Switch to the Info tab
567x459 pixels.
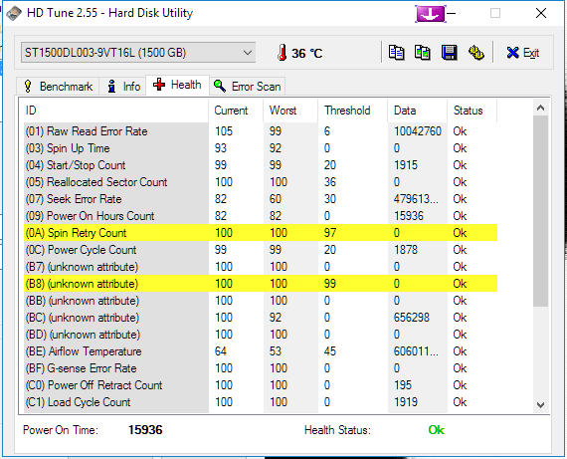point(123,87)
